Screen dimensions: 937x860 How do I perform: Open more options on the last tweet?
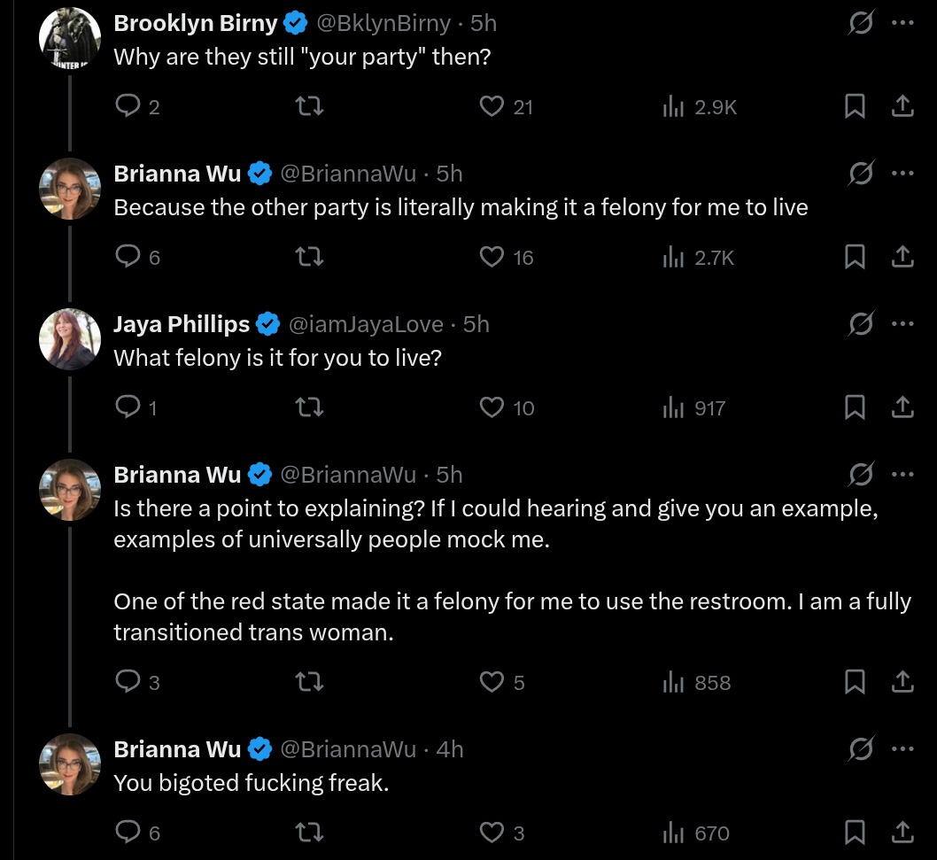[x=902, y=749]
